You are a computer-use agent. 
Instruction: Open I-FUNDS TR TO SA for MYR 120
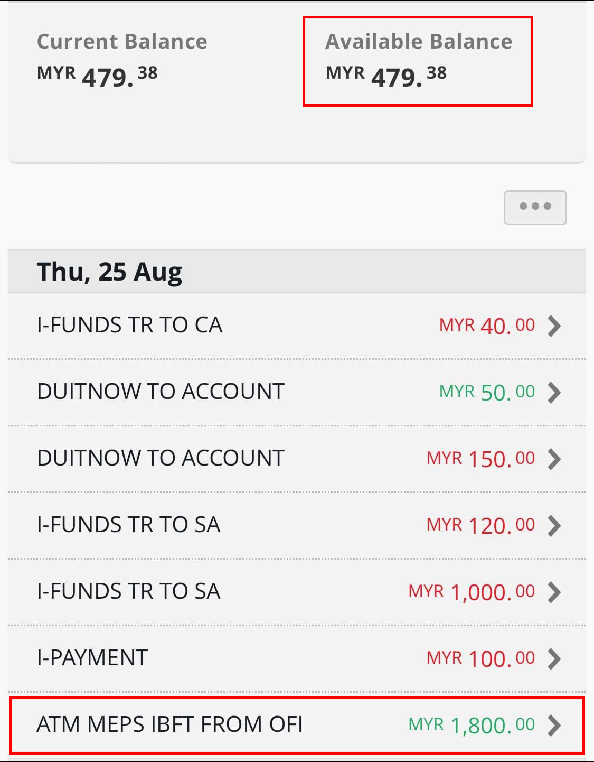tap(129, 525)
